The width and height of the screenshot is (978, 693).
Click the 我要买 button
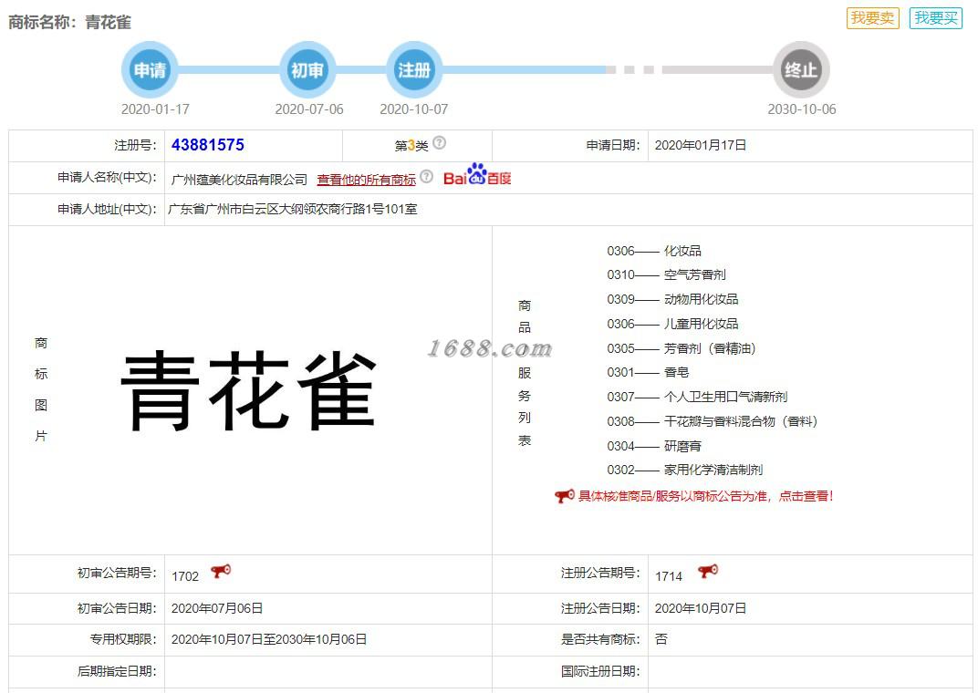coord(936,18)
